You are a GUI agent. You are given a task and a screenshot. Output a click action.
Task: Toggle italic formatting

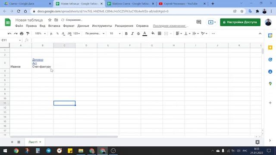click(x=132, y=34)
